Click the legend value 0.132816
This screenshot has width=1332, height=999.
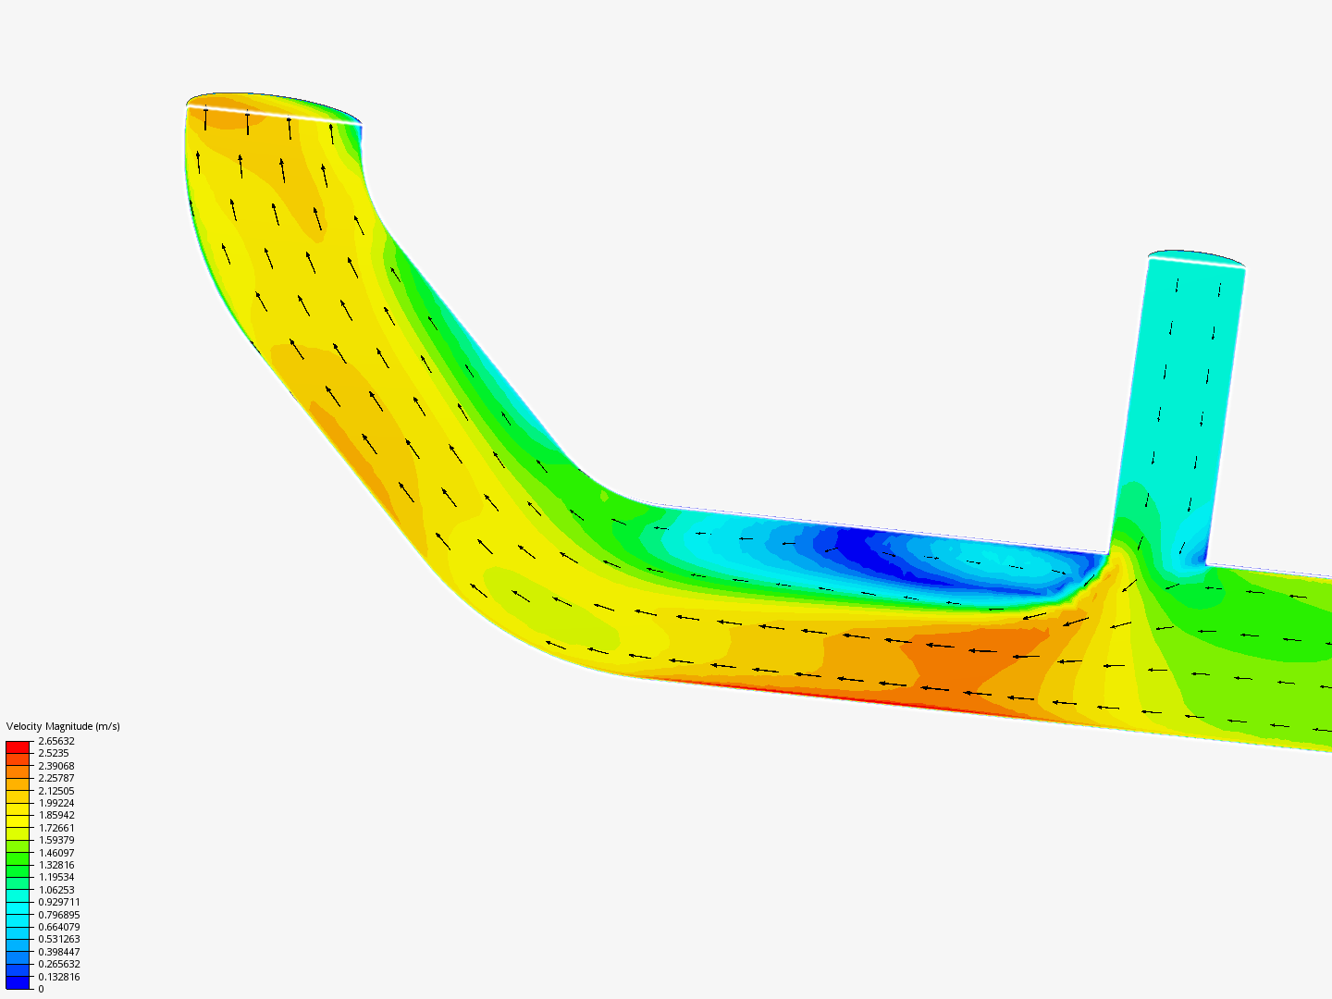pyautogui.click(x=59, y=977)
